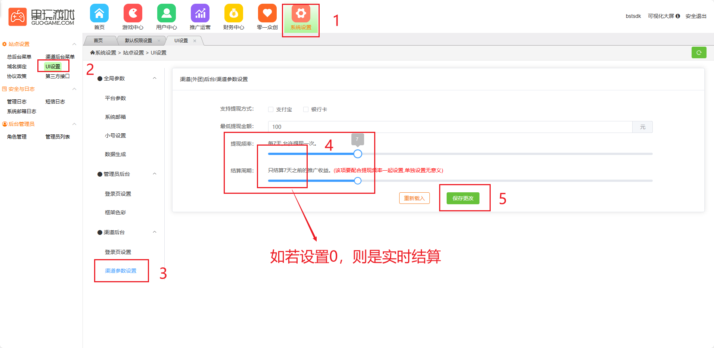Screen dimensions: 714x348
Task: Click the home icon in breadcrumb
Action: tap(92, 53)
